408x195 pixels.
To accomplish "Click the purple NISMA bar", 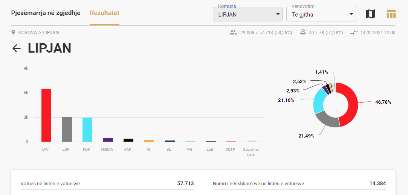I will click(x=108, y=140).
